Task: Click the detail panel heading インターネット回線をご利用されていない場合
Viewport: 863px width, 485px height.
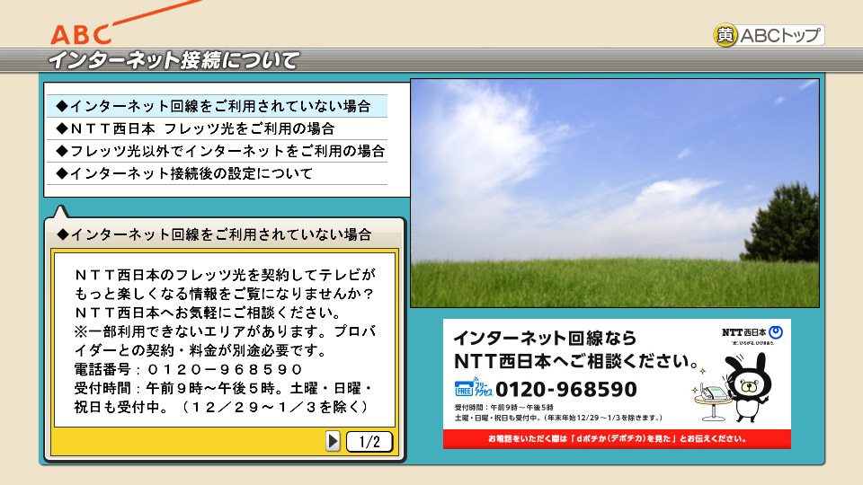Action: point(215,234)
